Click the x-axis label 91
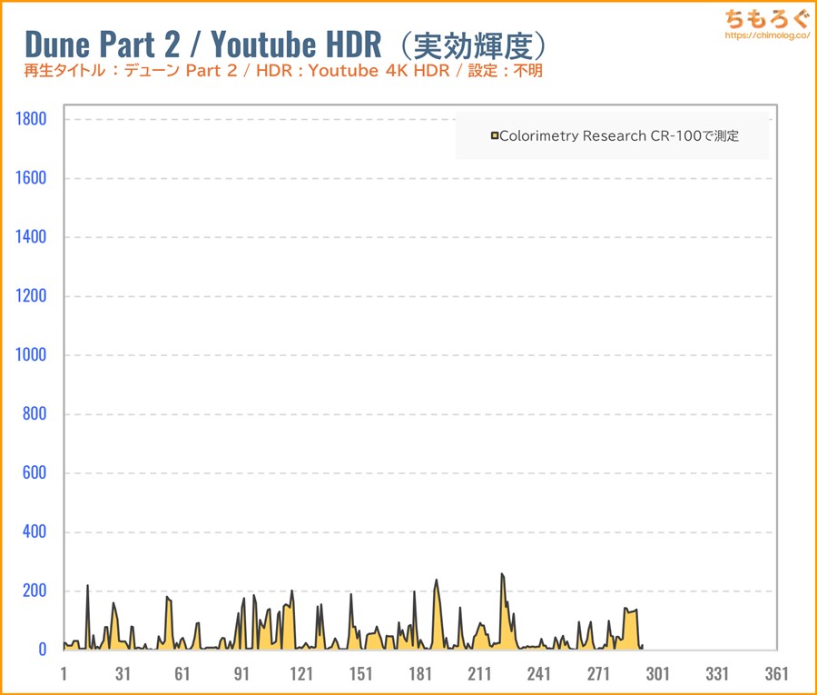Screen dimensions: 817x695 (241, 673)
